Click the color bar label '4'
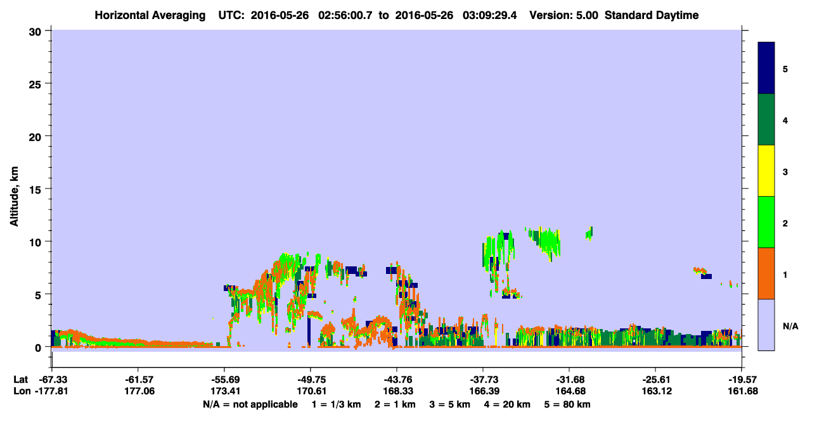Screen dimensions: 824x422 [x=785, y=120]
